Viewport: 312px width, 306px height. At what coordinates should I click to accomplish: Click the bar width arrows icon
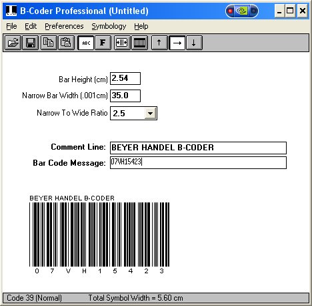coord(122,43)
